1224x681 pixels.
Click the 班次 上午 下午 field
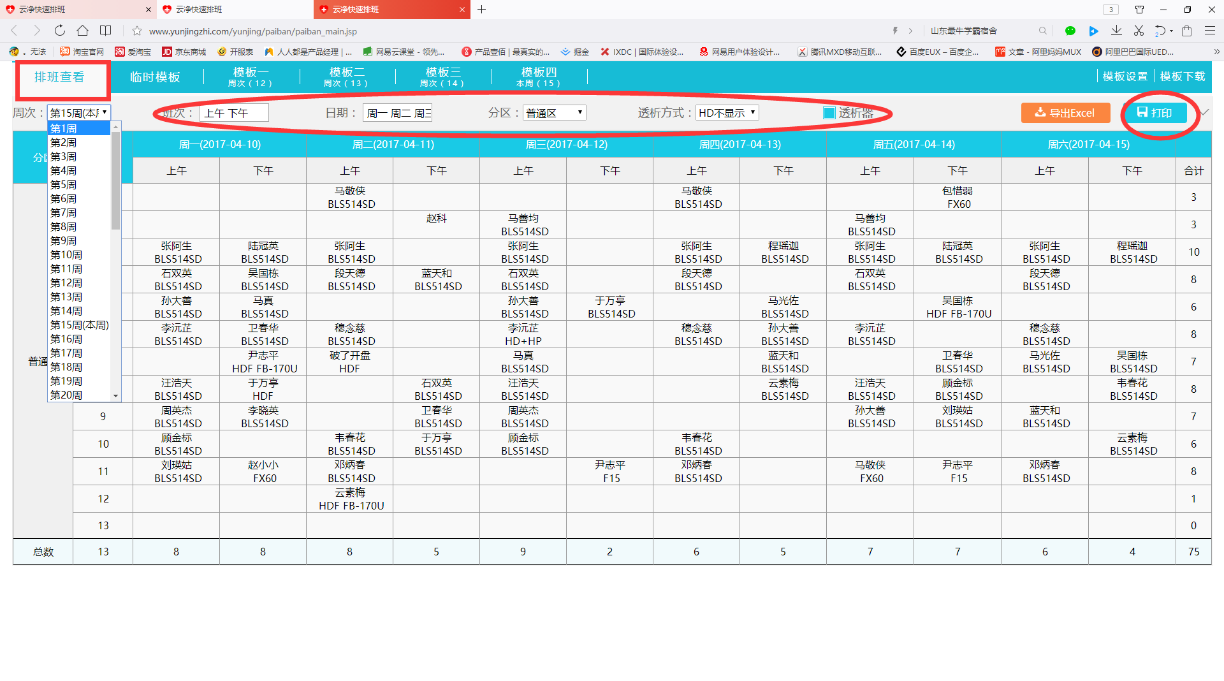[x=234, y=113]
